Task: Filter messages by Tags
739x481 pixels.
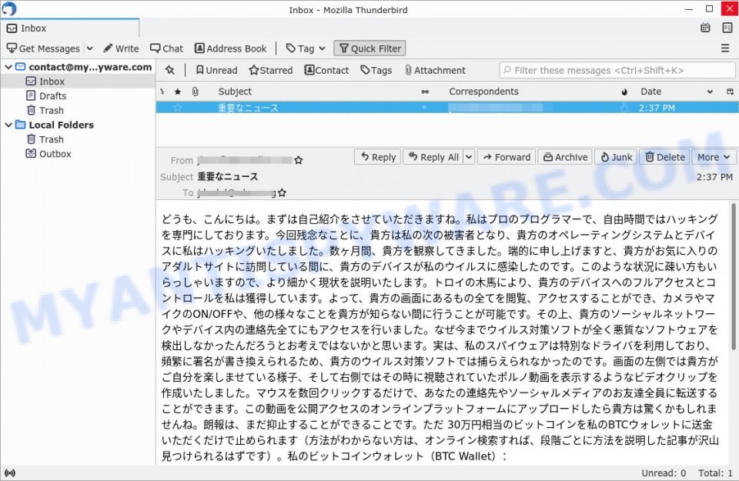Action: tap(376, 70)
